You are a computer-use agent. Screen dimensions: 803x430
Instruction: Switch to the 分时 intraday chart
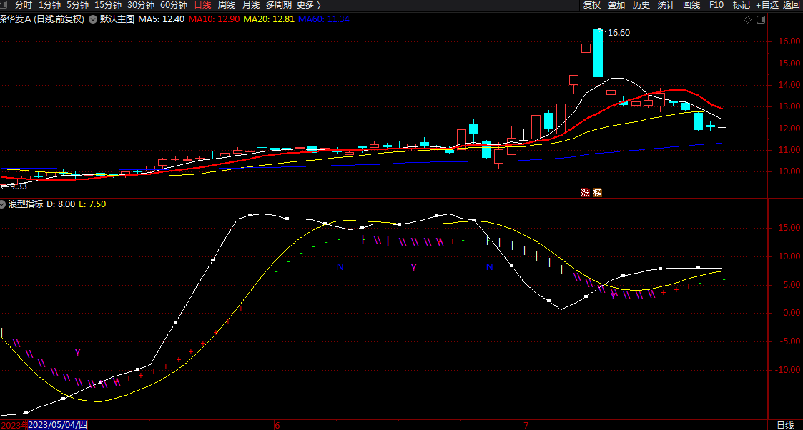click(x=23, y=5)
